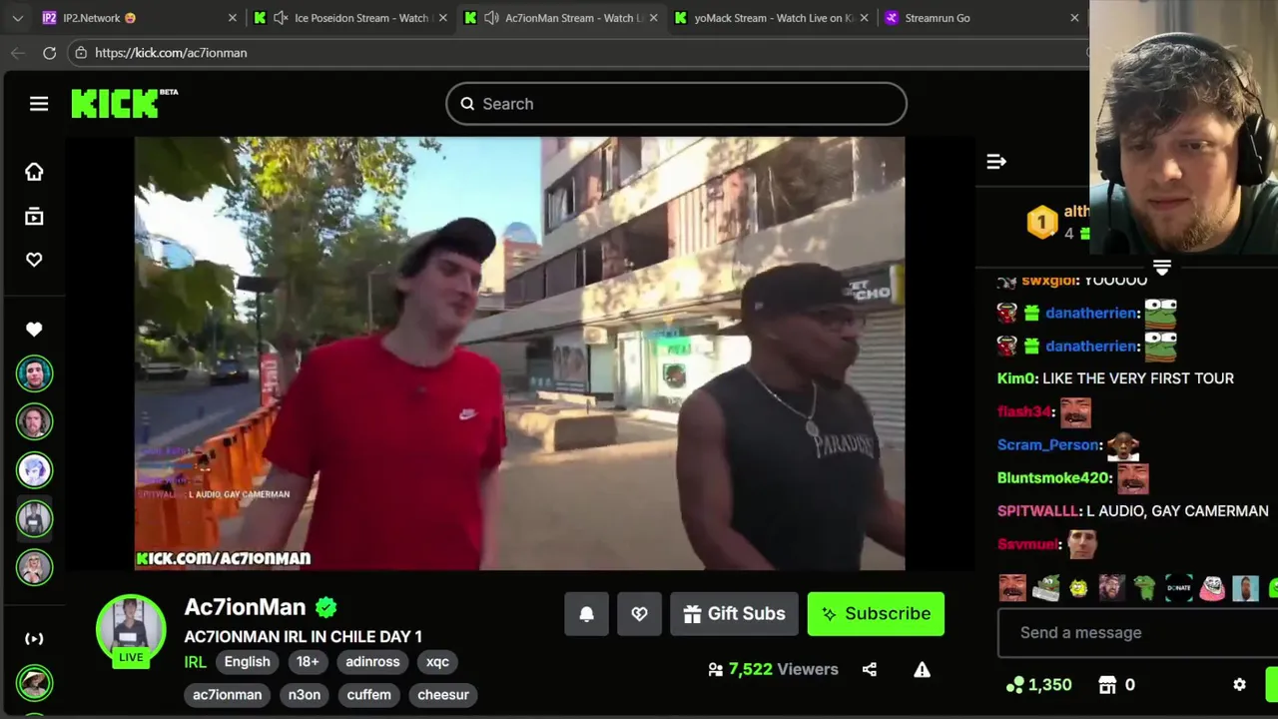The height and width of the screenshot is (719, 1278).
Task: Click the ac7ionman tag
Action: tap(227, 695)
